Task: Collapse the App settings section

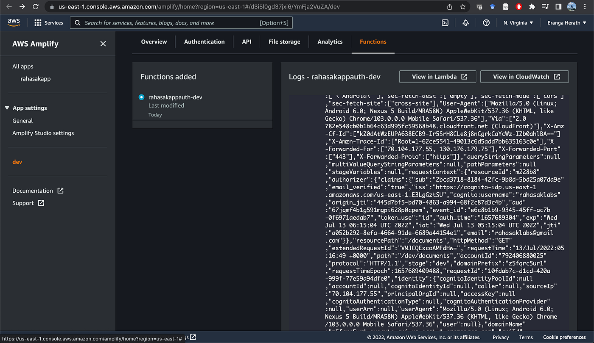Action: click(x=7, y=108)
